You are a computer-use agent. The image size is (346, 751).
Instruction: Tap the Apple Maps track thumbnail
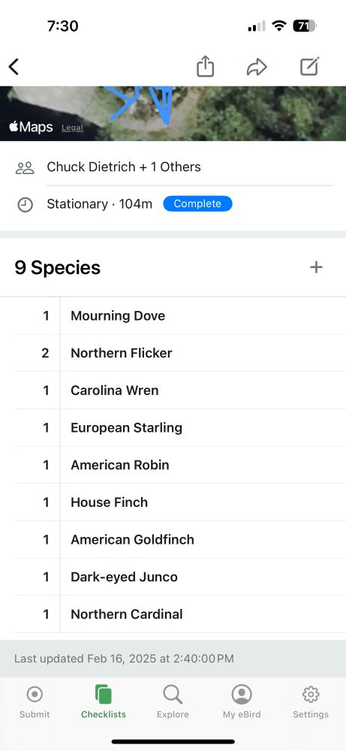point(173,113)
